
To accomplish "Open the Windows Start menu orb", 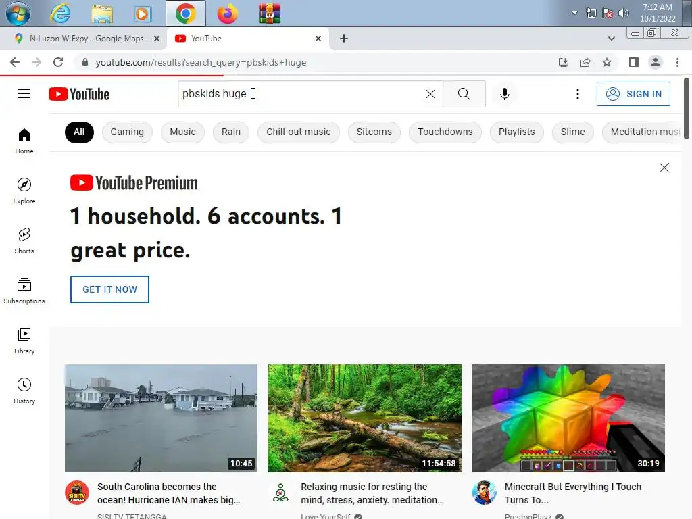I will (18, 14).
